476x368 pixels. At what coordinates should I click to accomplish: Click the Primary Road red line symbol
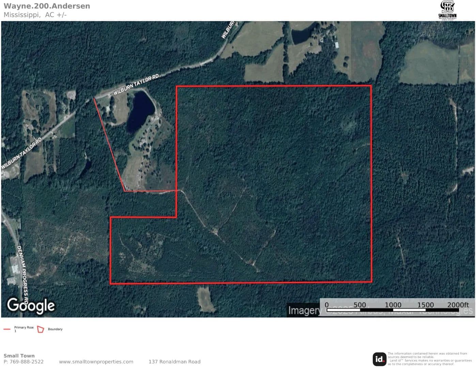7,329
